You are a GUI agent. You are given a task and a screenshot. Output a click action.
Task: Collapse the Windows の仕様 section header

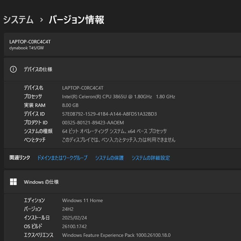point(122,182)
